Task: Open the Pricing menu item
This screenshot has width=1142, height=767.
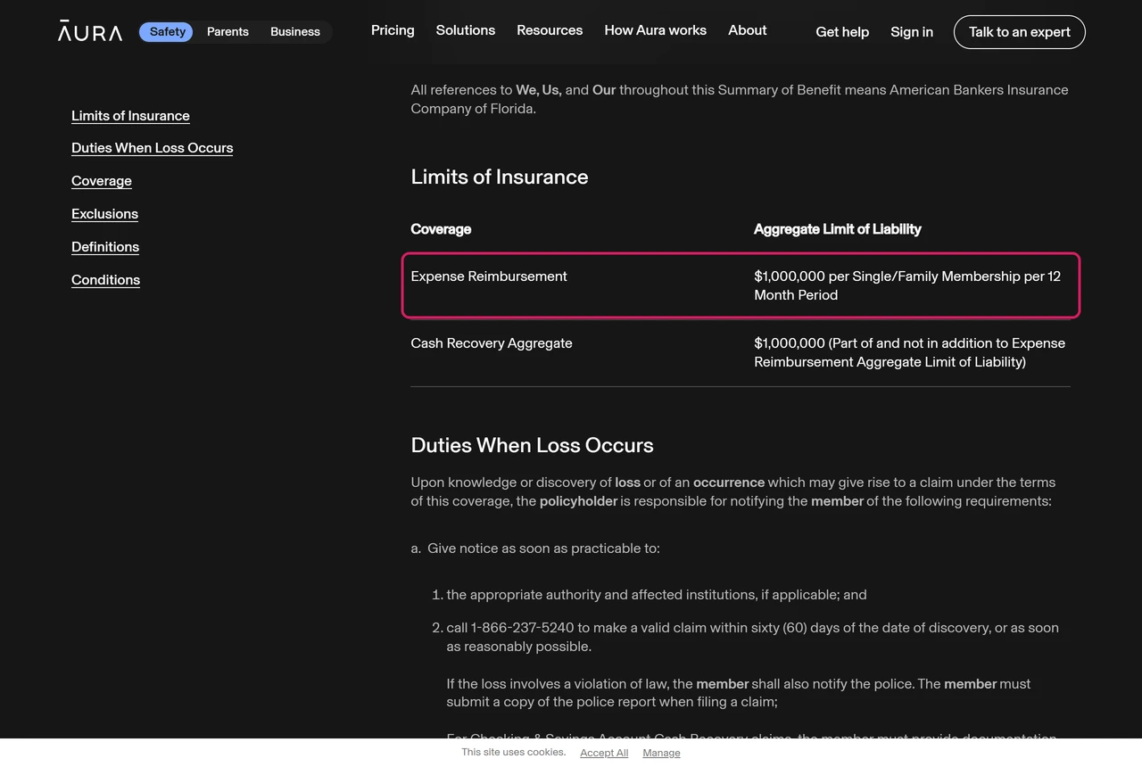Action: (x=393, y=30)
